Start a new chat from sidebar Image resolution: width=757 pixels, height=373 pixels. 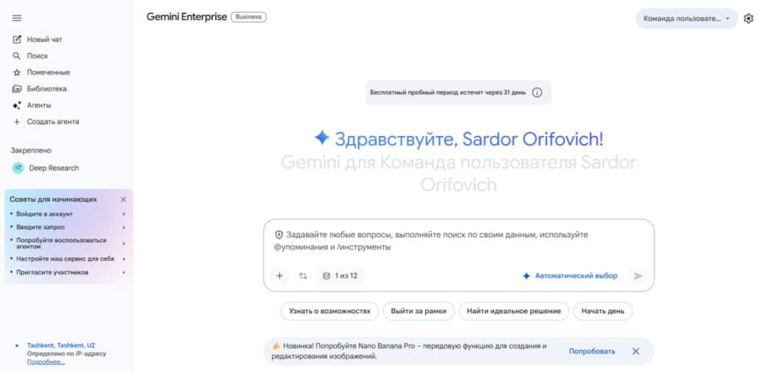tap(44, 39)
